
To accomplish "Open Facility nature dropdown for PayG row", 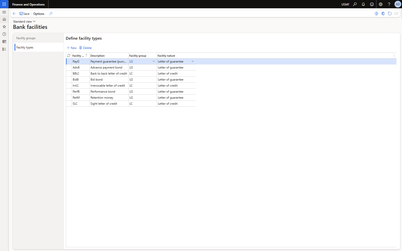I will coord(193,61).
